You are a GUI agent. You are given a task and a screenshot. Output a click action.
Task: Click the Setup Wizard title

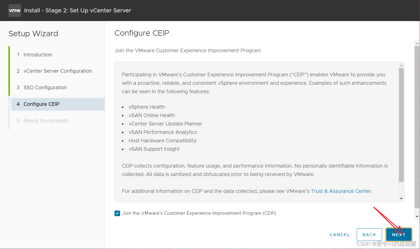click(x=33, y=34)
